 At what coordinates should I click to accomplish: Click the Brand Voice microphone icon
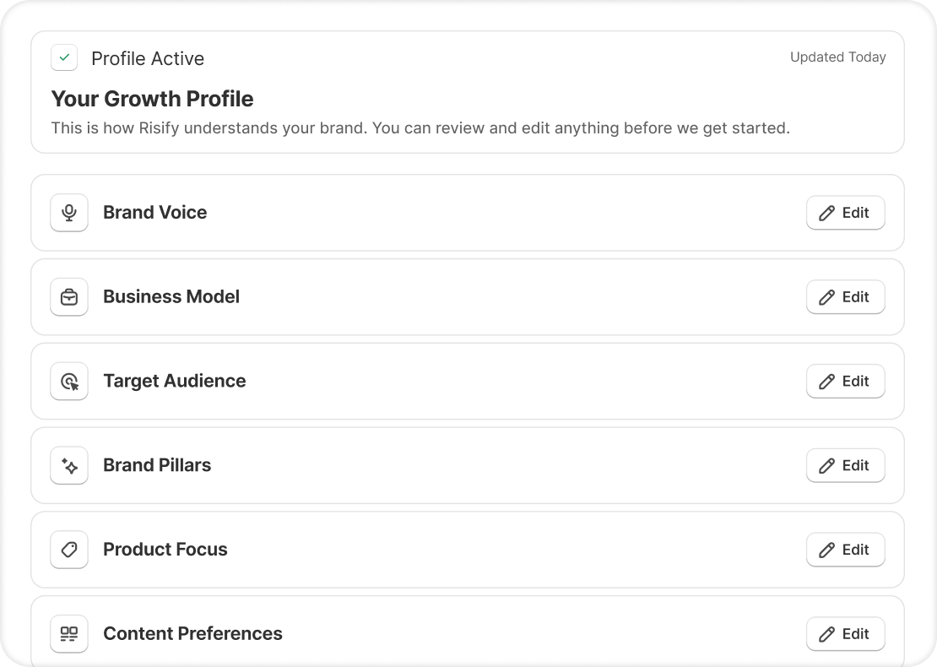[69, 213]
